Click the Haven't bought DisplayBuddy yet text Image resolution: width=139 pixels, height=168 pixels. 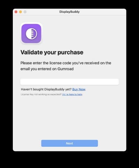46,89
